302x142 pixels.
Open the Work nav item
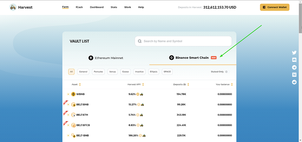[127, 7]
